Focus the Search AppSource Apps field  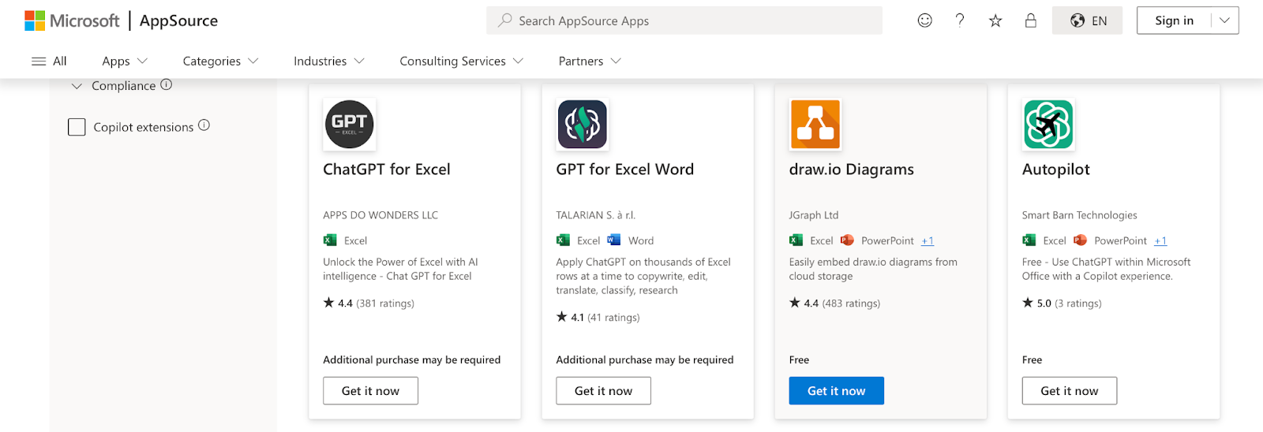tap(684, 20)
